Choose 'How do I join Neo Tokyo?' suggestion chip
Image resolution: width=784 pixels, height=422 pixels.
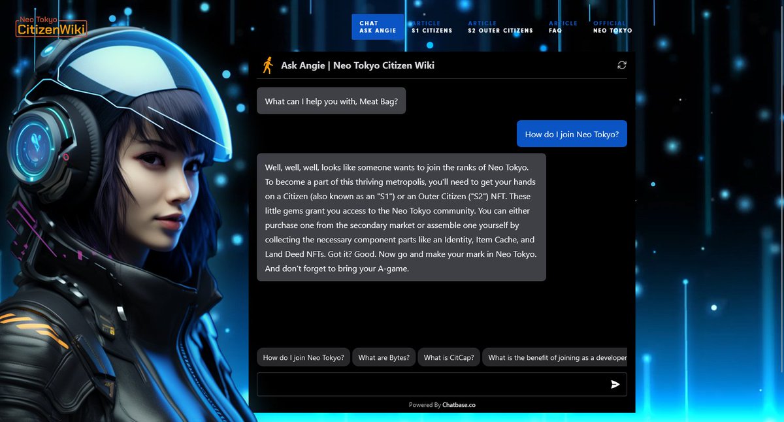click(304, 357)
